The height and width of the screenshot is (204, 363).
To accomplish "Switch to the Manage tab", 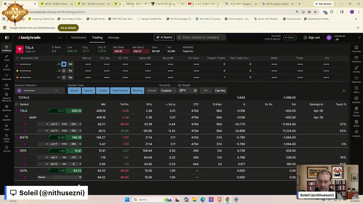I will (x=114, y=37).
